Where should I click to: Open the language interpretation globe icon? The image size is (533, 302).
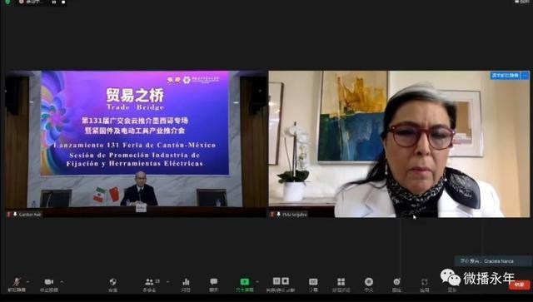coord(369,285)
